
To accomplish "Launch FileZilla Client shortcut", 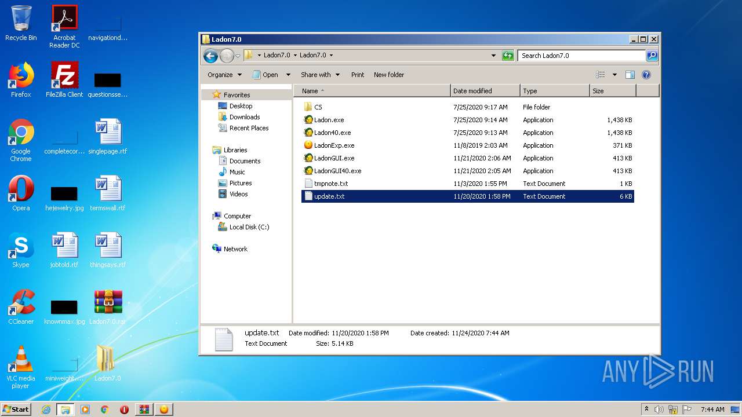I will point(64,80).
